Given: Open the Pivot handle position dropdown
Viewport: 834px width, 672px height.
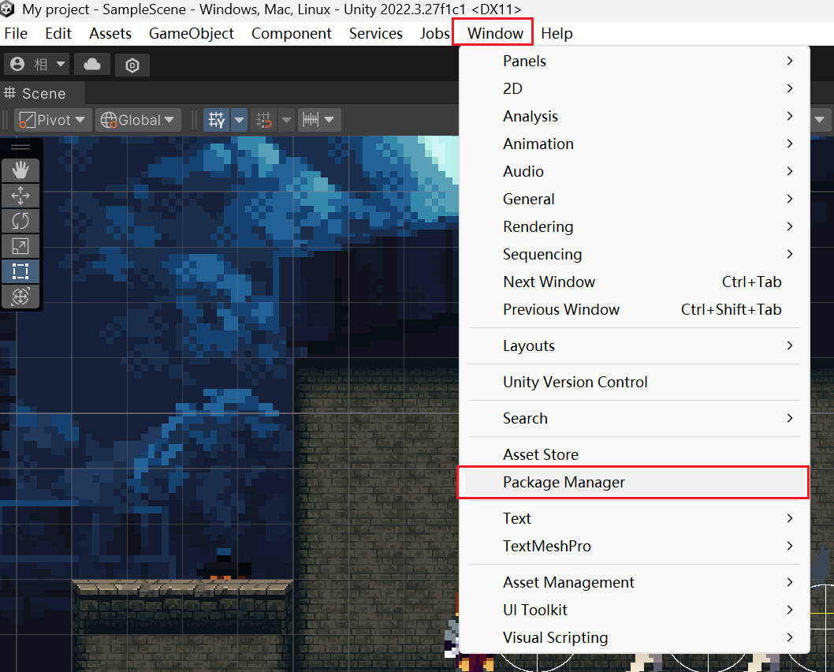Looking at the screenshot, I should (x=53, y=120).
